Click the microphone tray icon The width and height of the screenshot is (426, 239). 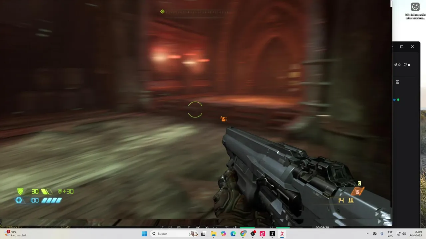click(382, 234)
